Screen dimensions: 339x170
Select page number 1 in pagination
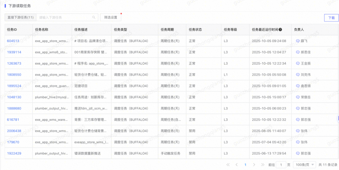click(245, 165)
